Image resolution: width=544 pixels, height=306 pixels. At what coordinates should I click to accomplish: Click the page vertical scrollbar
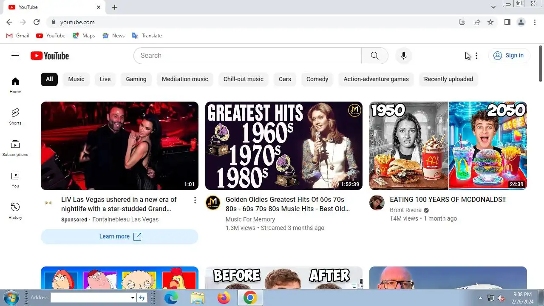(x=541, y=63)
